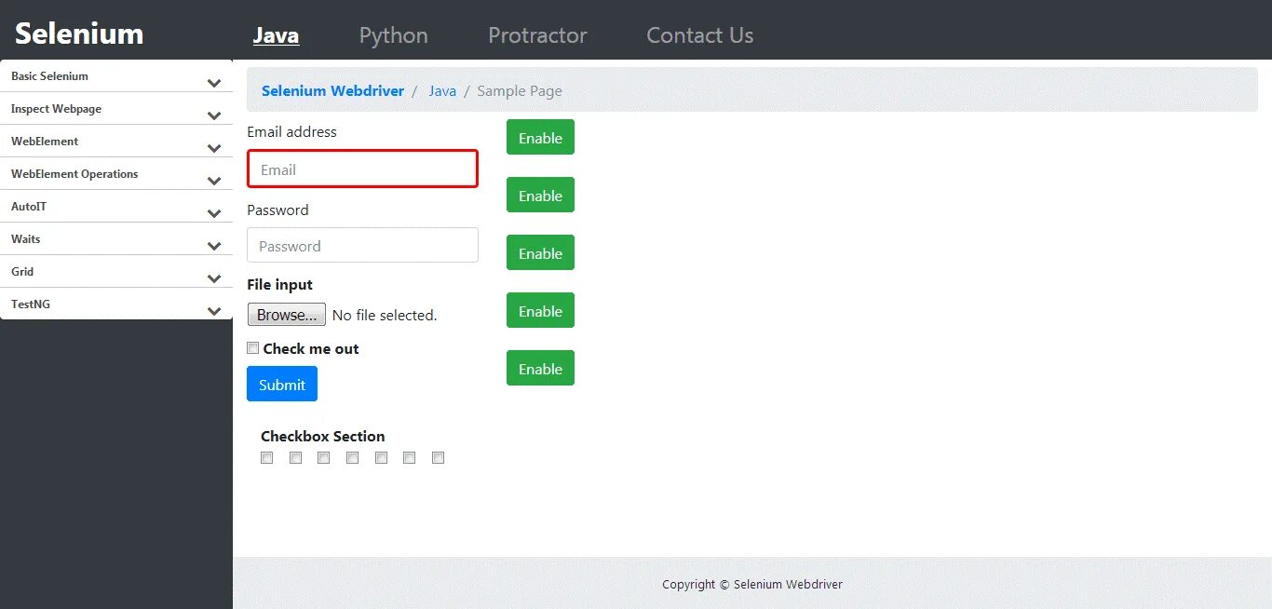Viewport: 1272px width, 609px height.
Task: Open the WebElement Operations sidebar item
Action: click(116, 174)
